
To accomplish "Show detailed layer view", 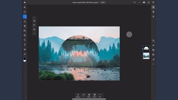I will point(153,12).
